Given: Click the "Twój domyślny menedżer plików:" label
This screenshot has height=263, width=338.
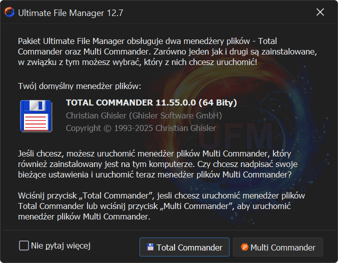Looking at the screenshot, I should pos(79,86).
